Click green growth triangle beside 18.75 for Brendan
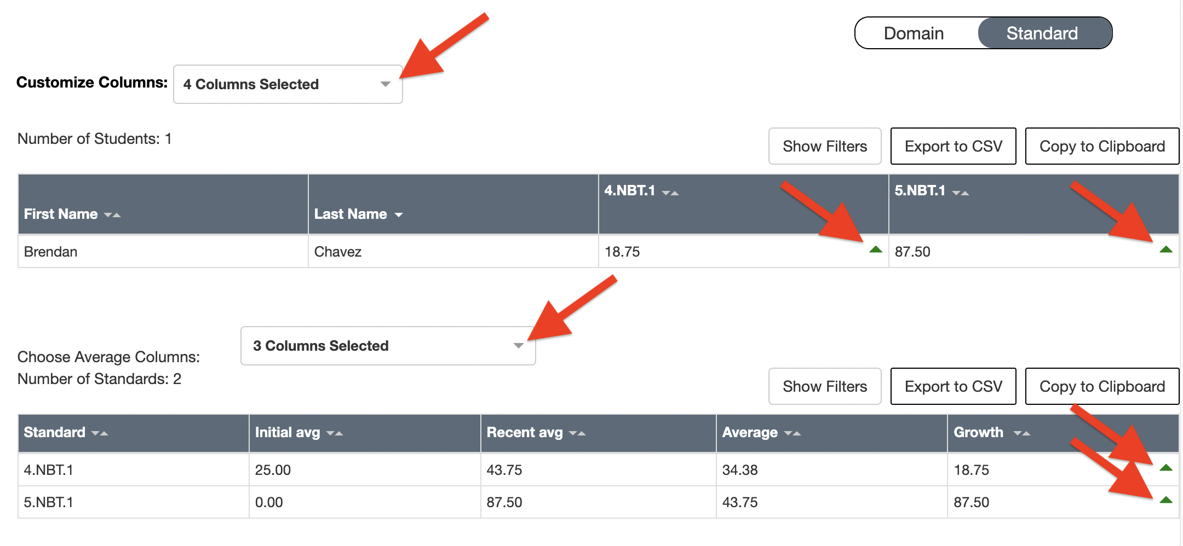Image resolution: width=1183 pixels, height=546 pixels. [x=875, y=249]
